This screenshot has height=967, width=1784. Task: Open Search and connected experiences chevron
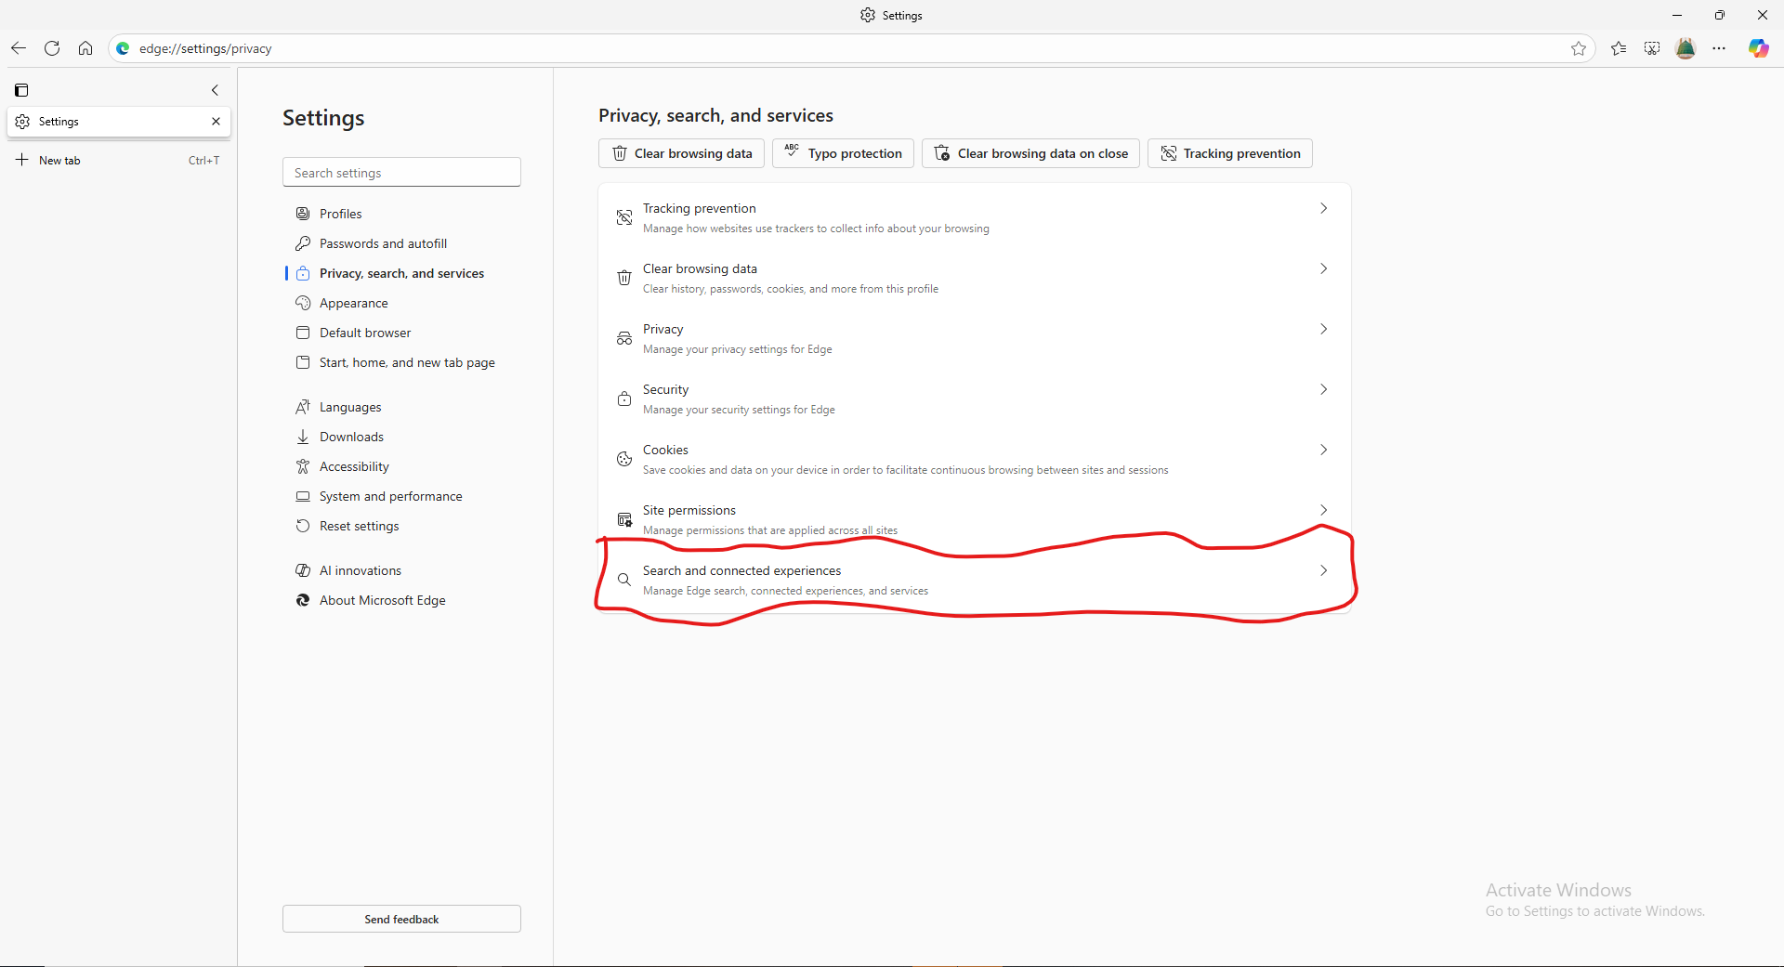1323,571
